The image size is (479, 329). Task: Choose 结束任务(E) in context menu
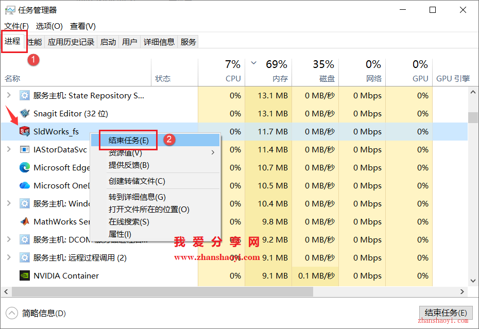point(155,140)
